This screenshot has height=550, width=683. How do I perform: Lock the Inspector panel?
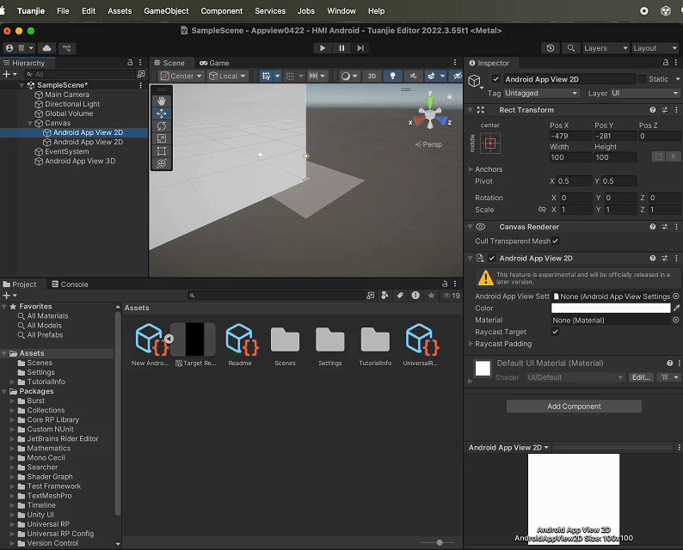pyautogui.click(x=666, y=63)
